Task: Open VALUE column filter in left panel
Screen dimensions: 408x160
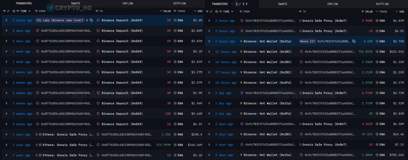Action: pyautogui.click(x=161, y=11)
